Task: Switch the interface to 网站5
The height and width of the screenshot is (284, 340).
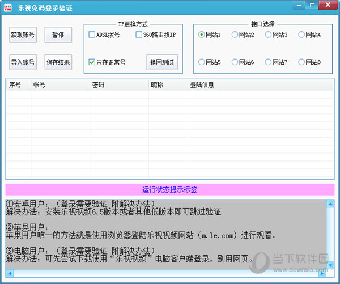Action: pos(202,62)
